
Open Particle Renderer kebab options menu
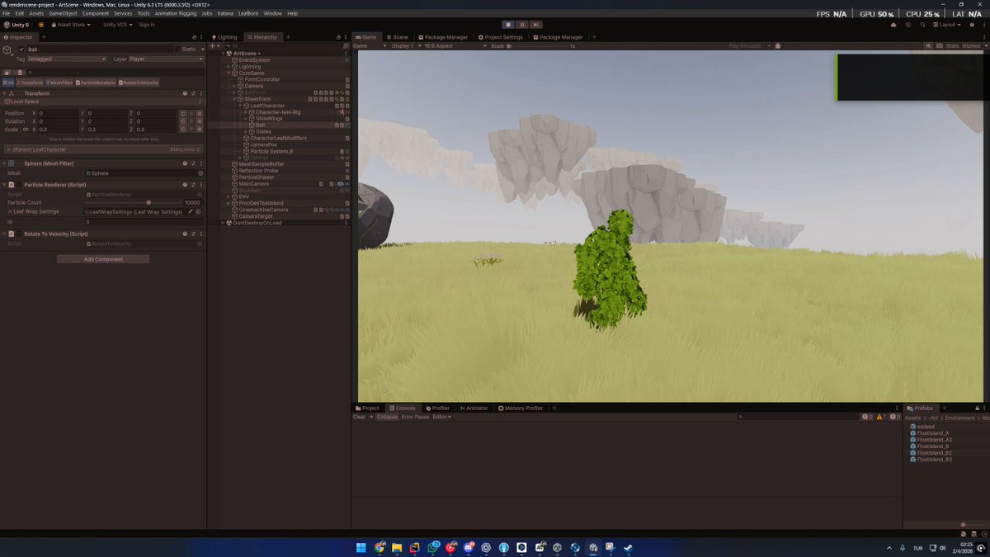201,185
